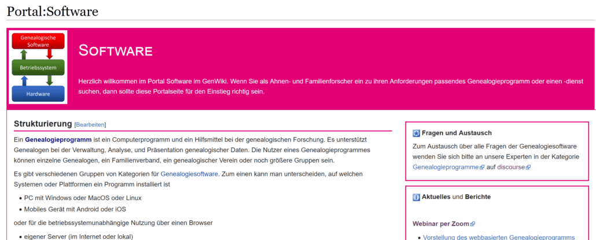The height and width of the screenshot is (240, 596).
Task: Open the Software layers diagram thumbnail
Action: tap(38, 67)
